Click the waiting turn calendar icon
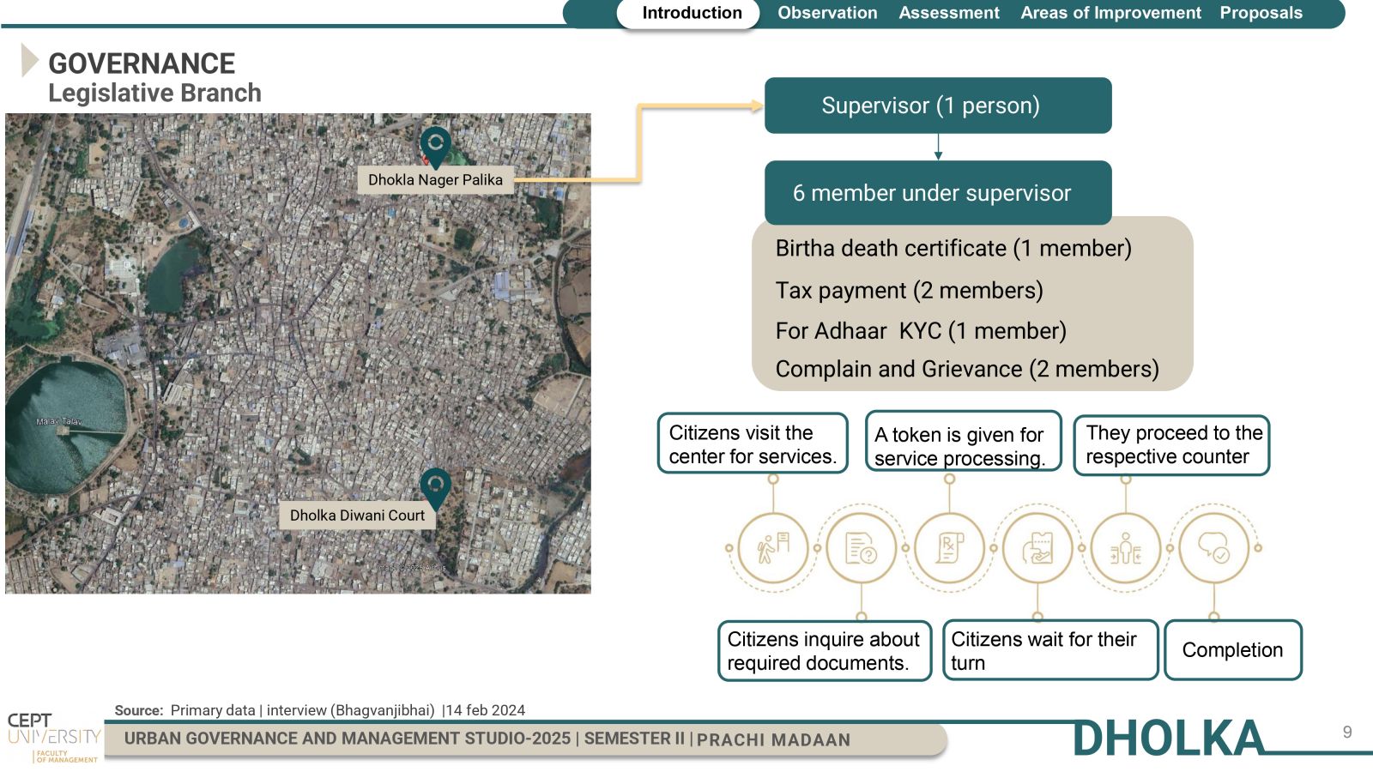 (x=1037, y=547)
